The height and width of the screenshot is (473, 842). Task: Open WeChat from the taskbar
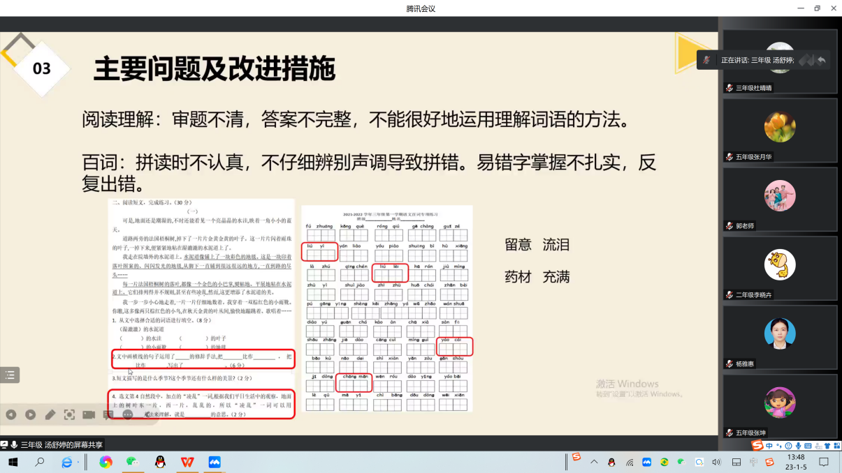click(x=131, y=462)
